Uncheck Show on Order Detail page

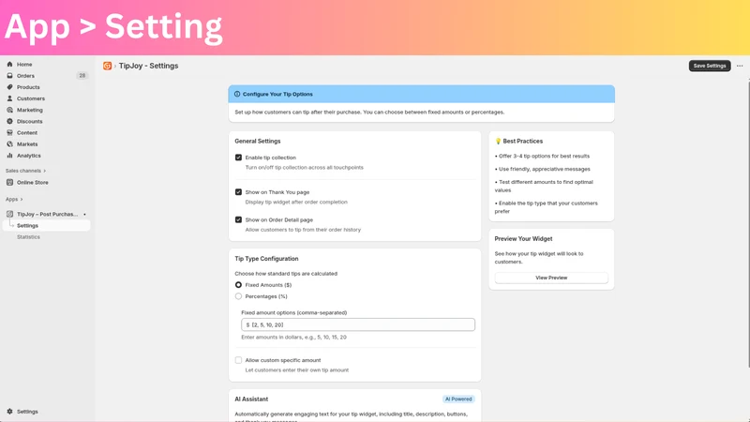coord(238,219)
